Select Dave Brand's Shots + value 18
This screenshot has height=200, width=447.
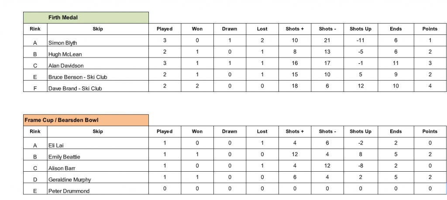coord(295,86)
